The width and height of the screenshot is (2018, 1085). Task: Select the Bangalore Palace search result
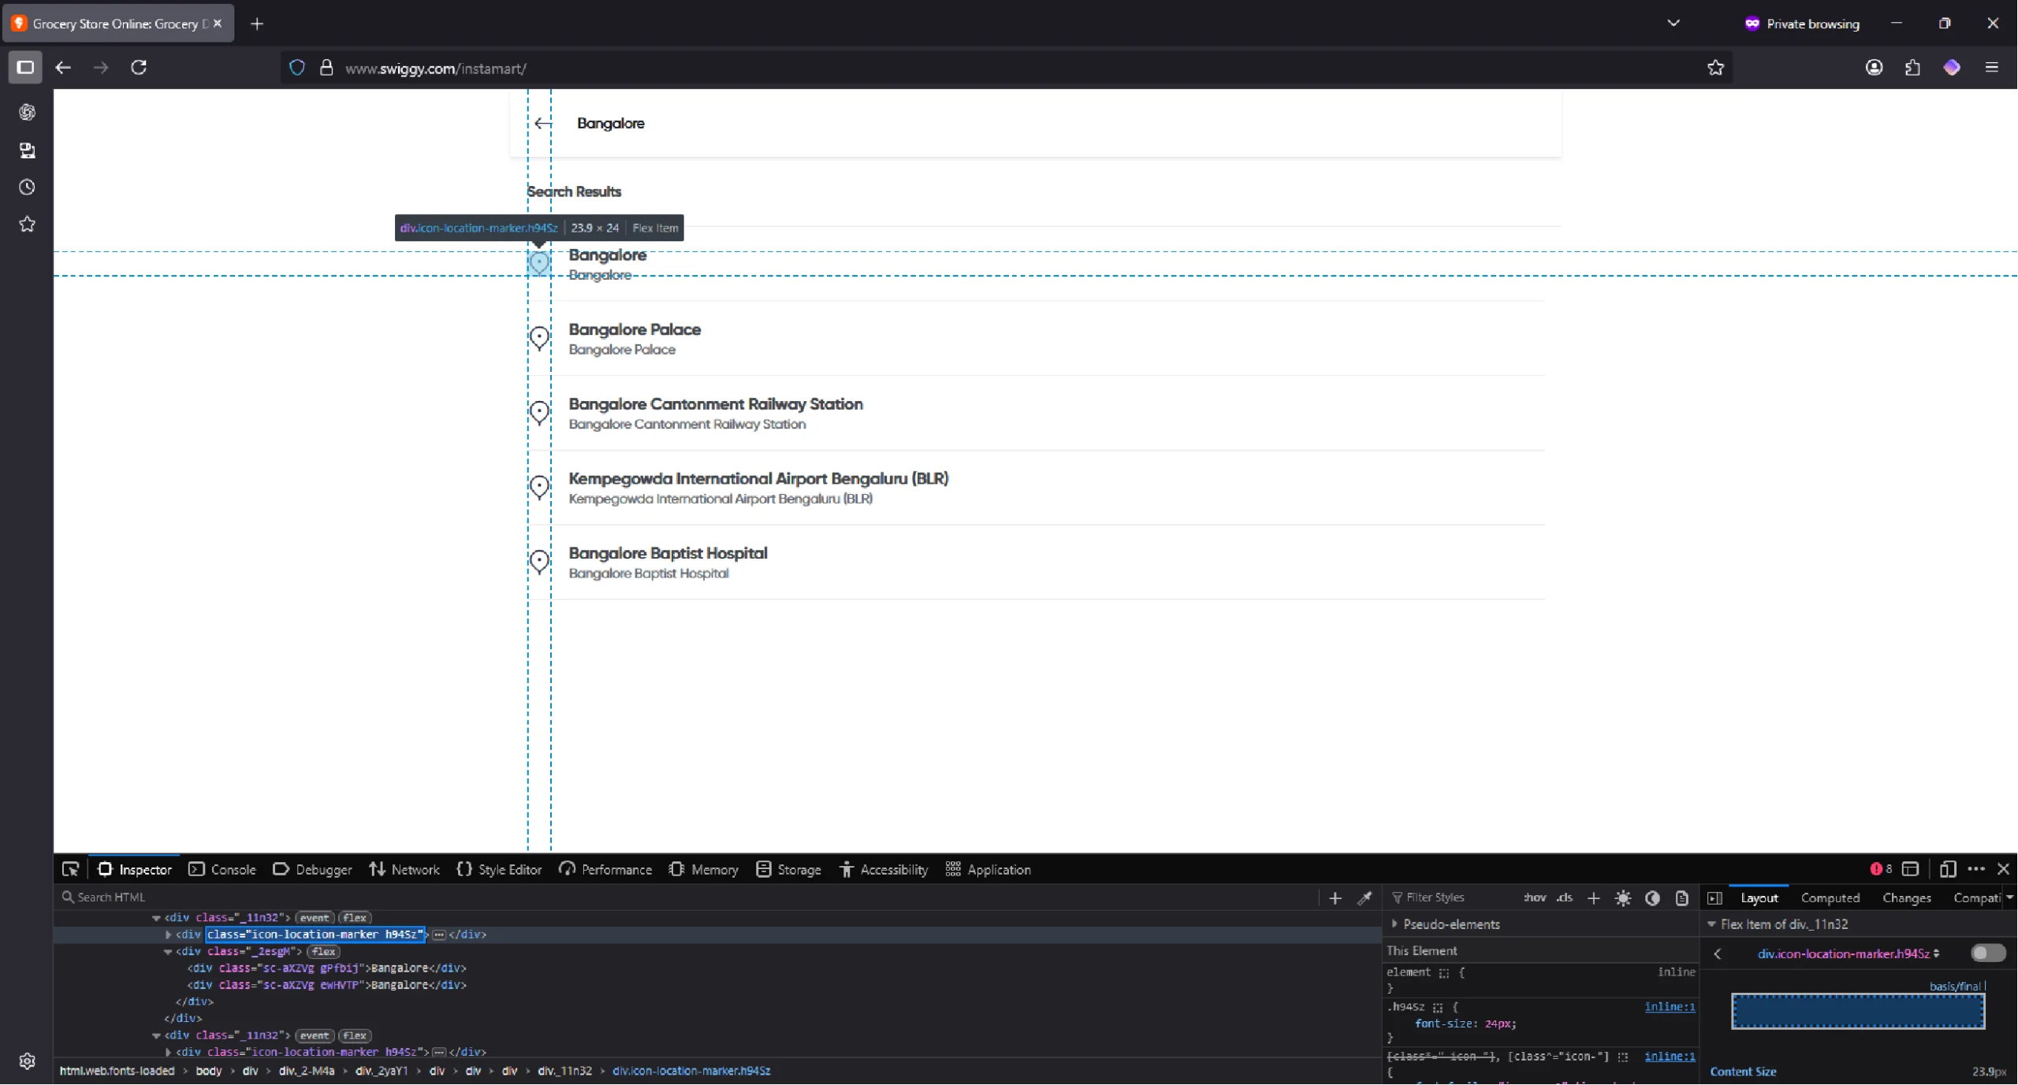1036,339
